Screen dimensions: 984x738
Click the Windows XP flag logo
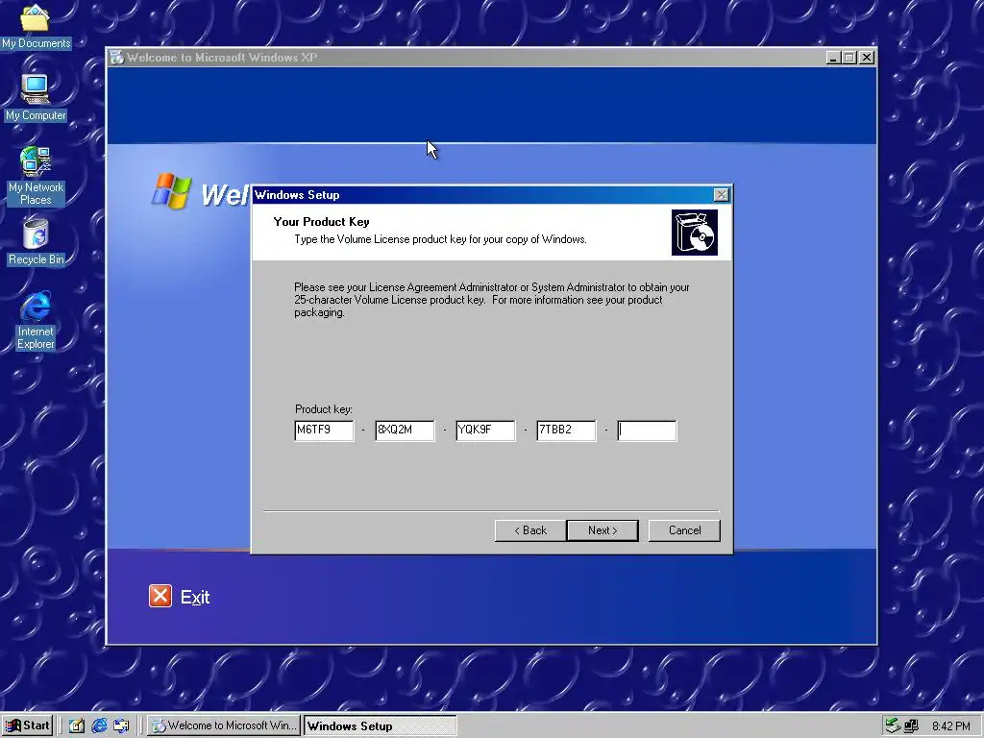(171, 191)
